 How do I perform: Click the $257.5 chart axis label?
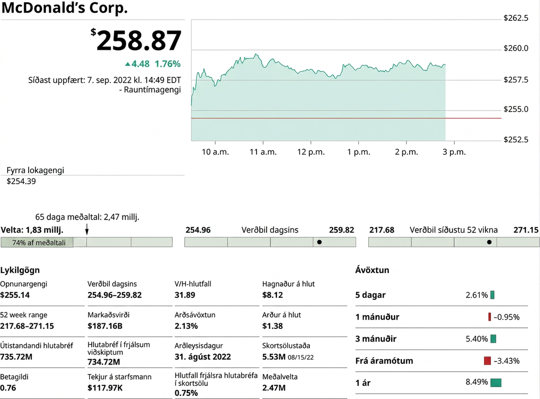tap(516, 80)
